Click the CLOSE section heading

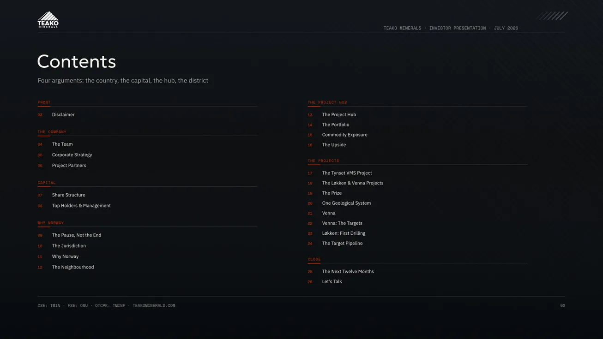click(314, 259)
